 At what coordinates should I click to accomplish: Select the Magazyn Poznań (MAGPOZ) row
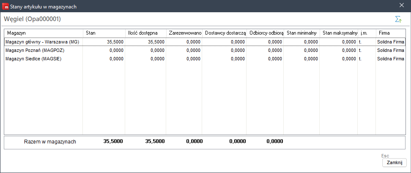tap(205, 50)
